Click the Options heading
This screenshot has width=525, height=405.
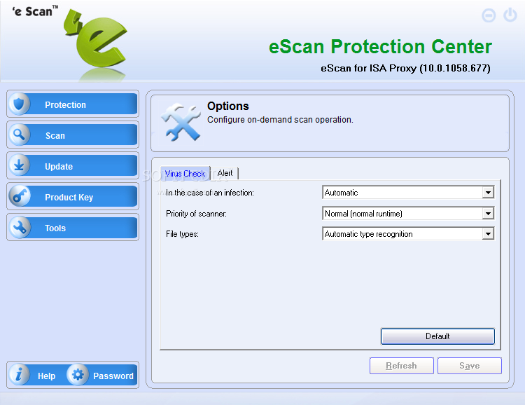pos(228,106)
